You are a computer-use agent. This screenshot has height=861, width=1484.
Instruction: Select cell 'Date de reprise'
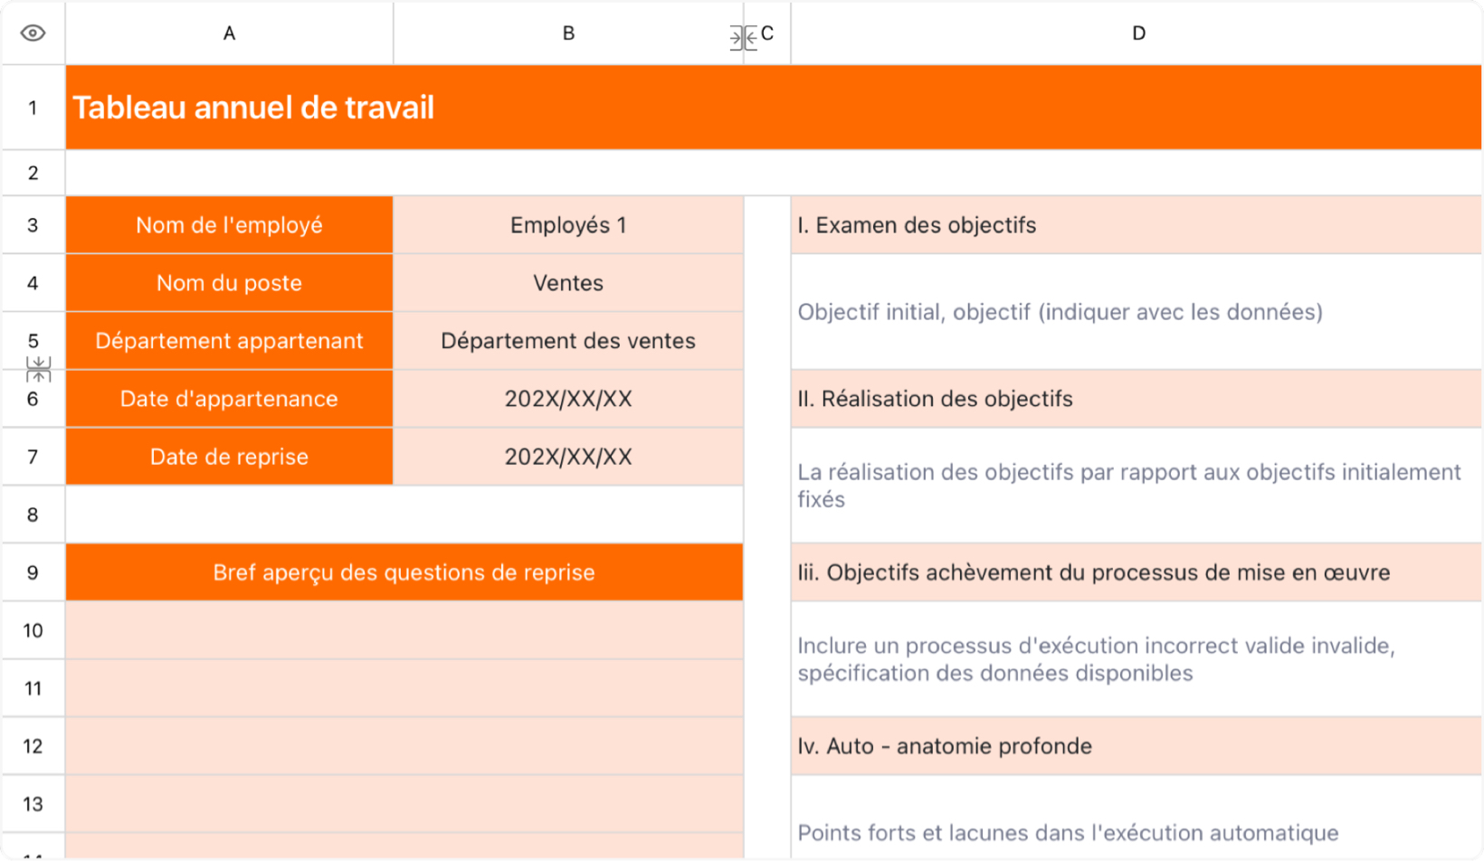click(229, 457)
